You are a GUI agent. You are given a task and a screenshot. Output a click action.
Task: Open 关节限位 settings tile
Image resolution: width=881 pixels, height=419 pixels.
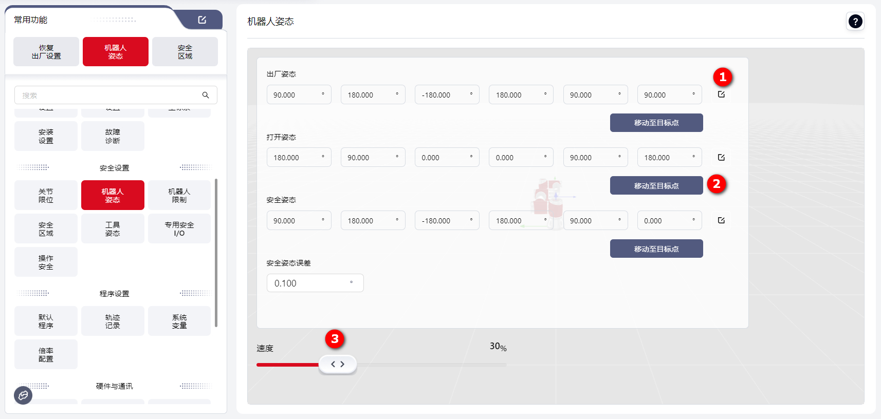46,196
